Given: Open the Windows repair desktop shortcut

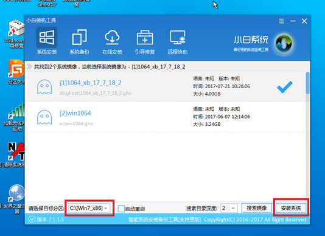Looking at the screenshot, I should [x=16, y=34].
